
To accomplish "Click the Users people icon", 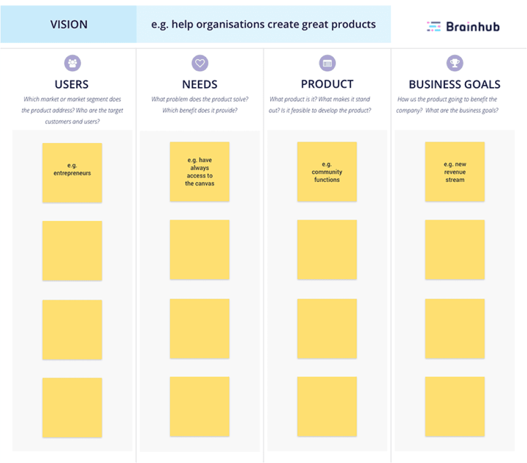I will pos(73,63).
